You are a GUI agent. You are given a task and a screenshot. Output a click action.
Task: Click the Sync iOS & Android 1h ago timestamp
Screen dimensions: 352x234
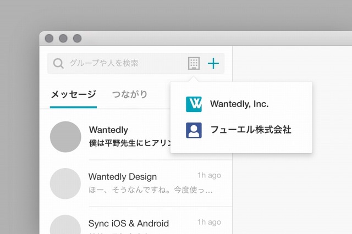pos(209,222)
